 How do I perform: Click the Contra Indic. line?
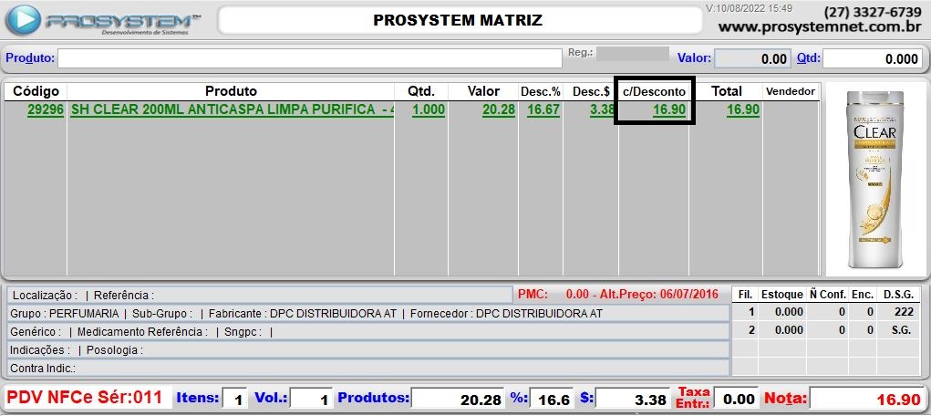368,369
